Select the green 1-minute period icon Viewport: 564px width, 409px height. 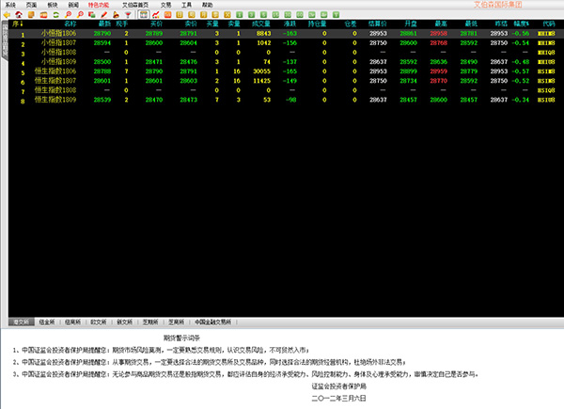(240, 15)
